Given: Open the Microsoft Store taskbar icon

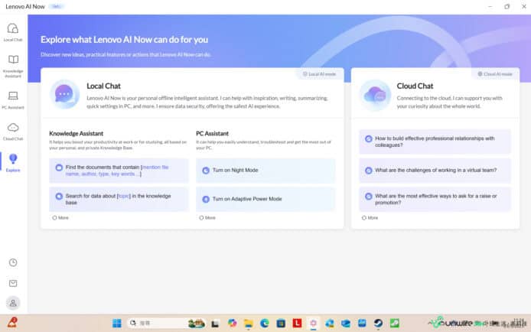Looking at the screenshot, I should tap(281, 324).
